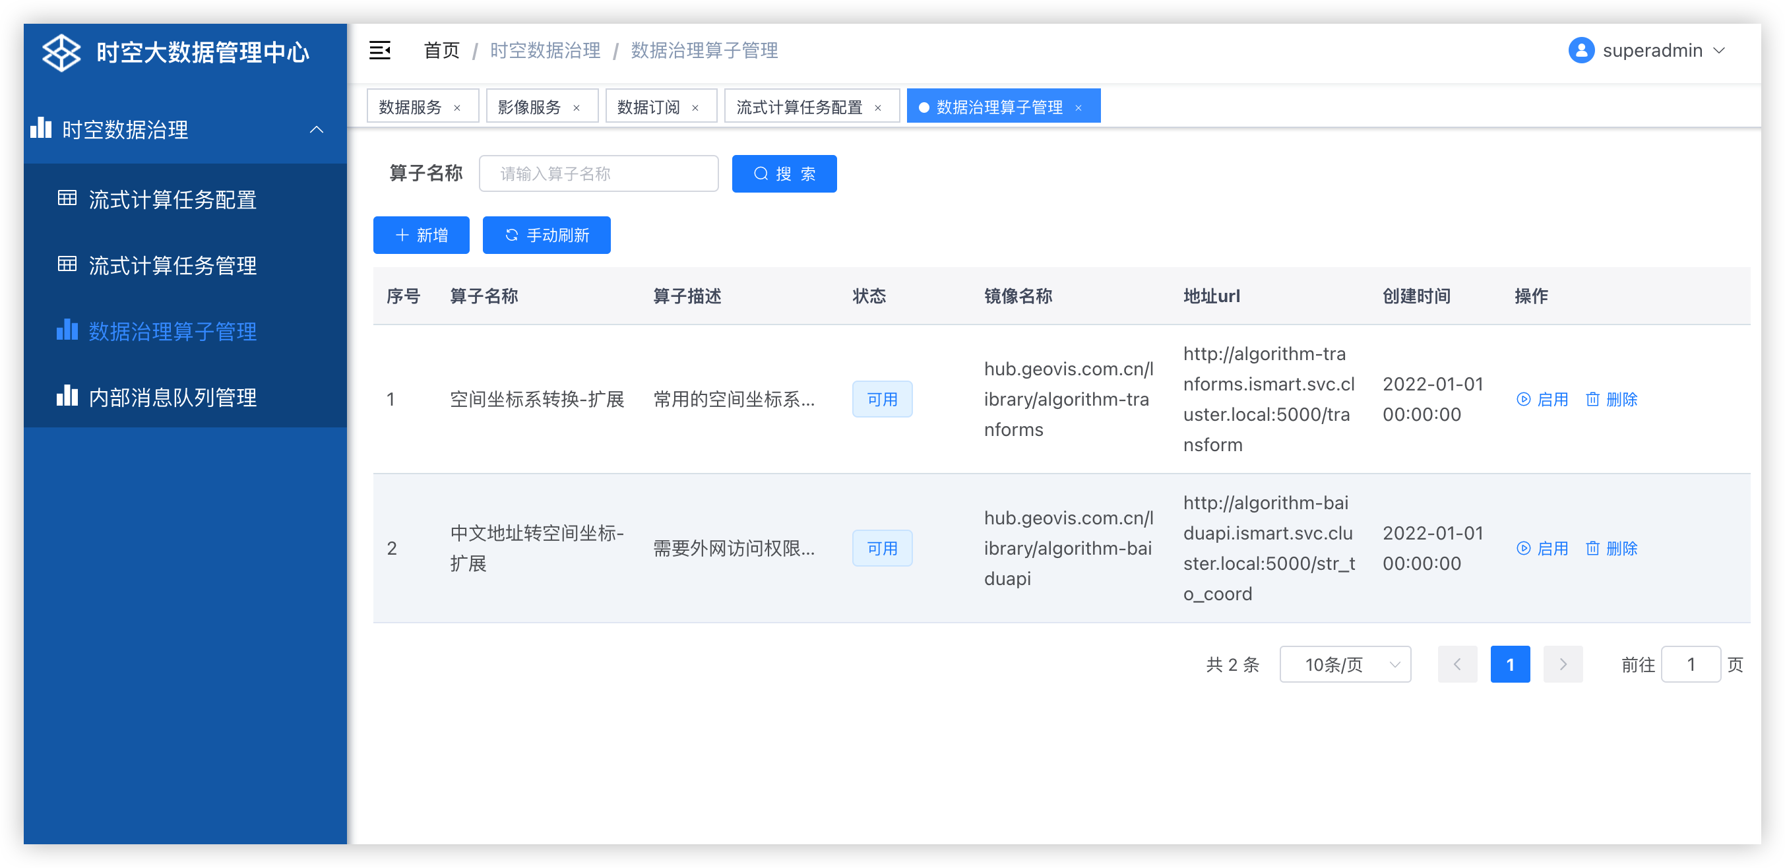Click the app logo icon in sidebar
Image resolution: width=1785 pixels, height=868 pixels.
tap(61, 52)
